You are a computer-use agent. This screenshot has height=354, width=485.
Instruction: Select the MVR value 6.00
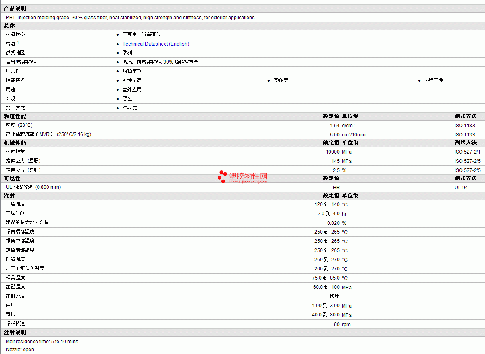[335, 135]
